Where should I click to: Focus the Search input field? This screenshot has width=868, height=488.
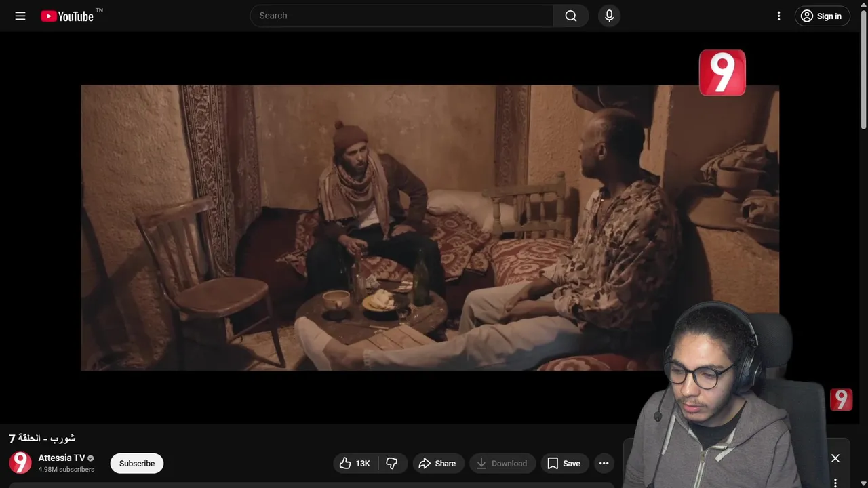pyautogui.click(x=401, y=16)
